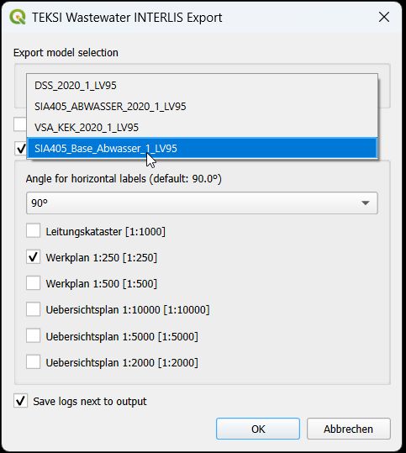406x453 pixels.
Task: Select SIA405_Base_Abwasser_1_LV95 highlighted entry
Action: pyautogui.click(x=202, y=148)
